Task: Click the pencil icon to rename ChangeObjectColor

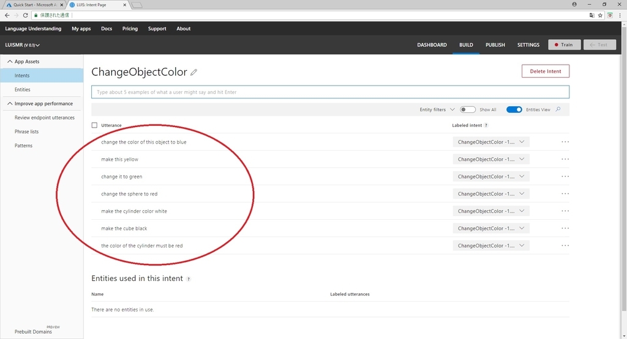Action: coord(194,72)
